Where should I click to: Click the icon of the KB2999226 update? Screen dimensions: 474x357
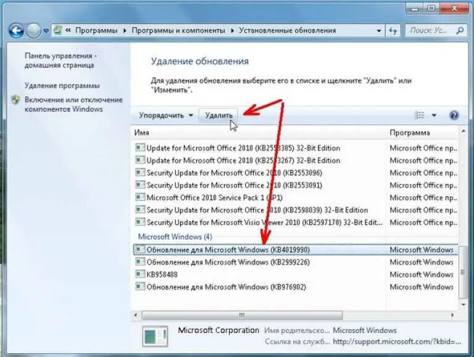[x=140, y=261]
